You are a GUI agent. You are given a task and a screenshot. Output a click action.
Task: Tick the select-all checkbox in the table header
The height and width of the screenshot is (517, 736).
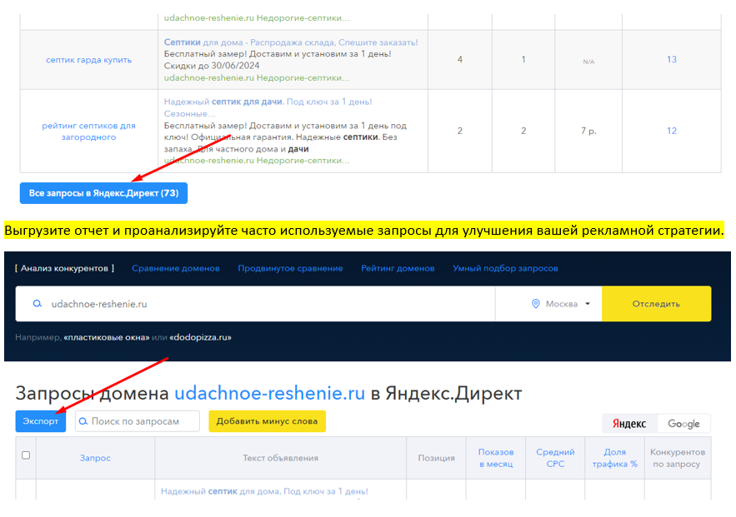click(26, 455)
